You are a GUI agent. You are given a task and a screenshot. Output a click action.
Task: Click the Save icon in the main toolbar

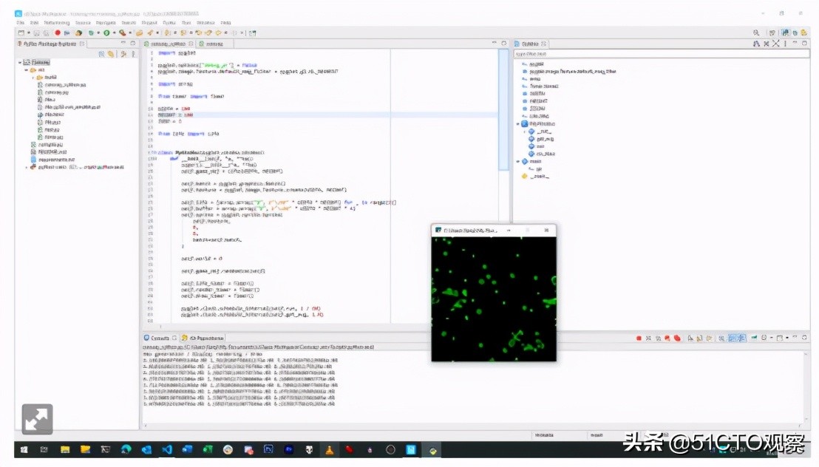(36, 33)
